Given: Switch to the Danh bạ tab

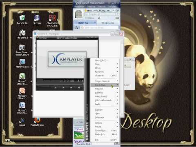Looking at the screenshot, I should pyautogui.click(x=85, y=23).
